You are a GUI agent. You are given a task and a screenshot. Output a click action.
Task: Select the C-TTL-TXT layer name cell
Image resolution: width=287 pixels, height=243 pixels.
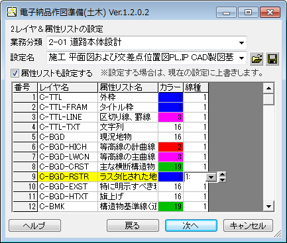[x=68, y=127]
